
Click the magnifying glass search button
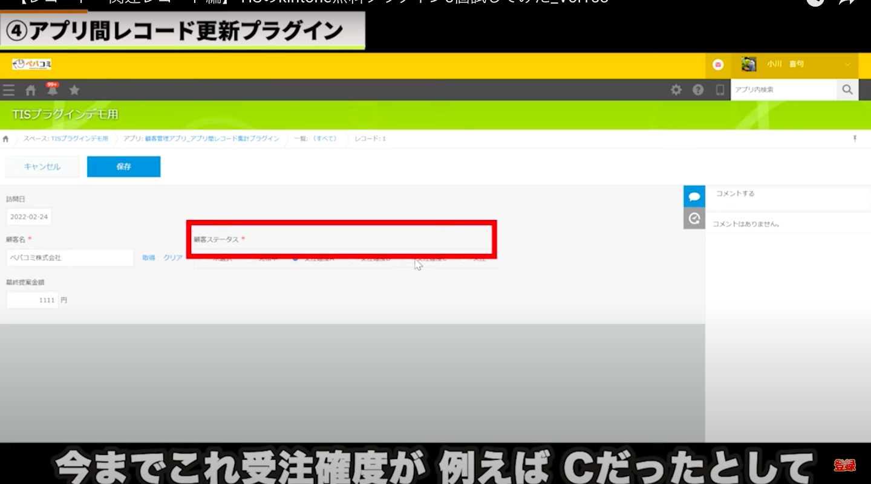coord(847,89)
